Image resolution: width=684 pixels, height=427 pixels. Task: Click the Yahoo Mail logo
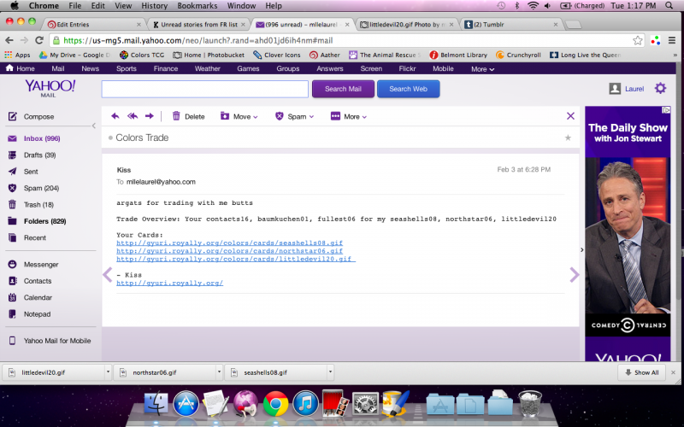[50, 88]
